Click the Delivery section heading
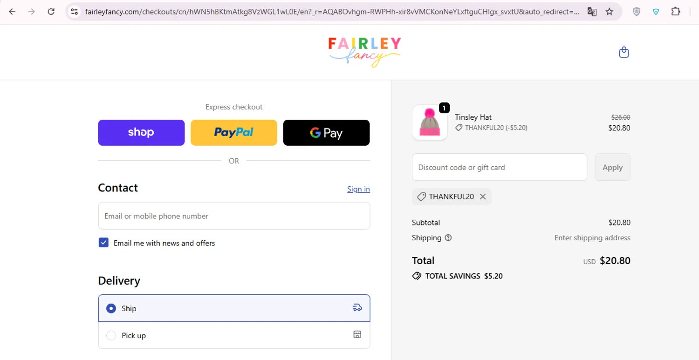Viewport: 699px width, 360px height. (x=119, y=281)
